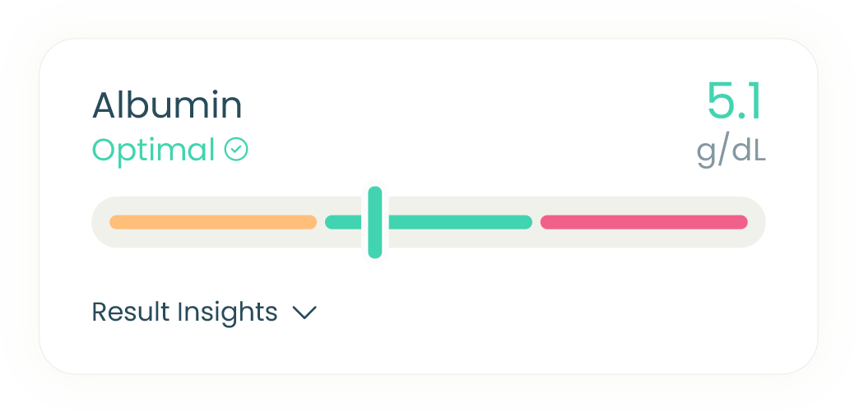Click empty area of the Albumin card
Image resolution: width=859 pixels, height=412 pixels.
(x=548, y=317)
